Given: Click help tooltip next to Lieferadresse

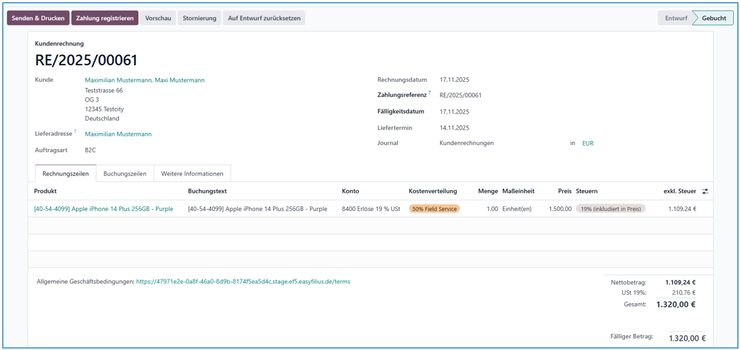Looking at the screenshot, I should coord(75,132).
